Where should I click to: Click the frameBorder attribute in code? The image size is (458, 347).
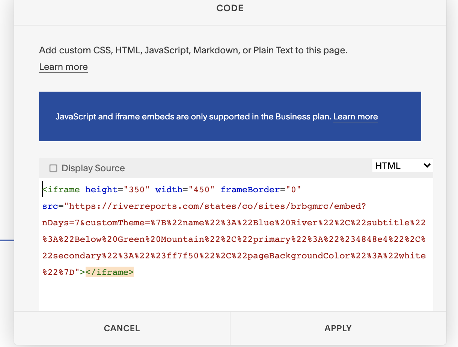[250, 190]
